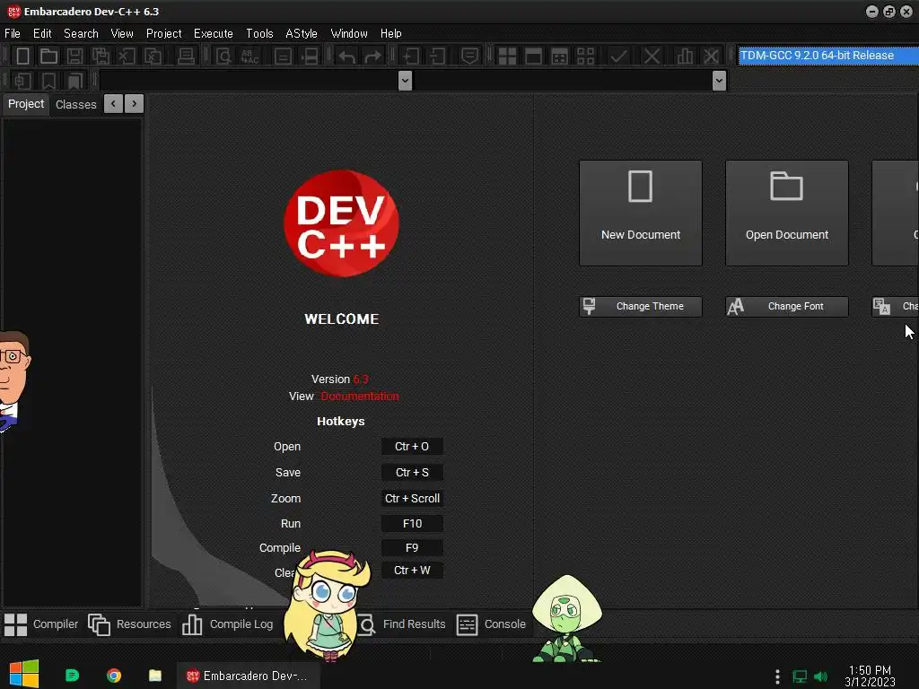Click the Close file toolbar icon
Screen dimensions: 919x689
click(x=127, y=57)
